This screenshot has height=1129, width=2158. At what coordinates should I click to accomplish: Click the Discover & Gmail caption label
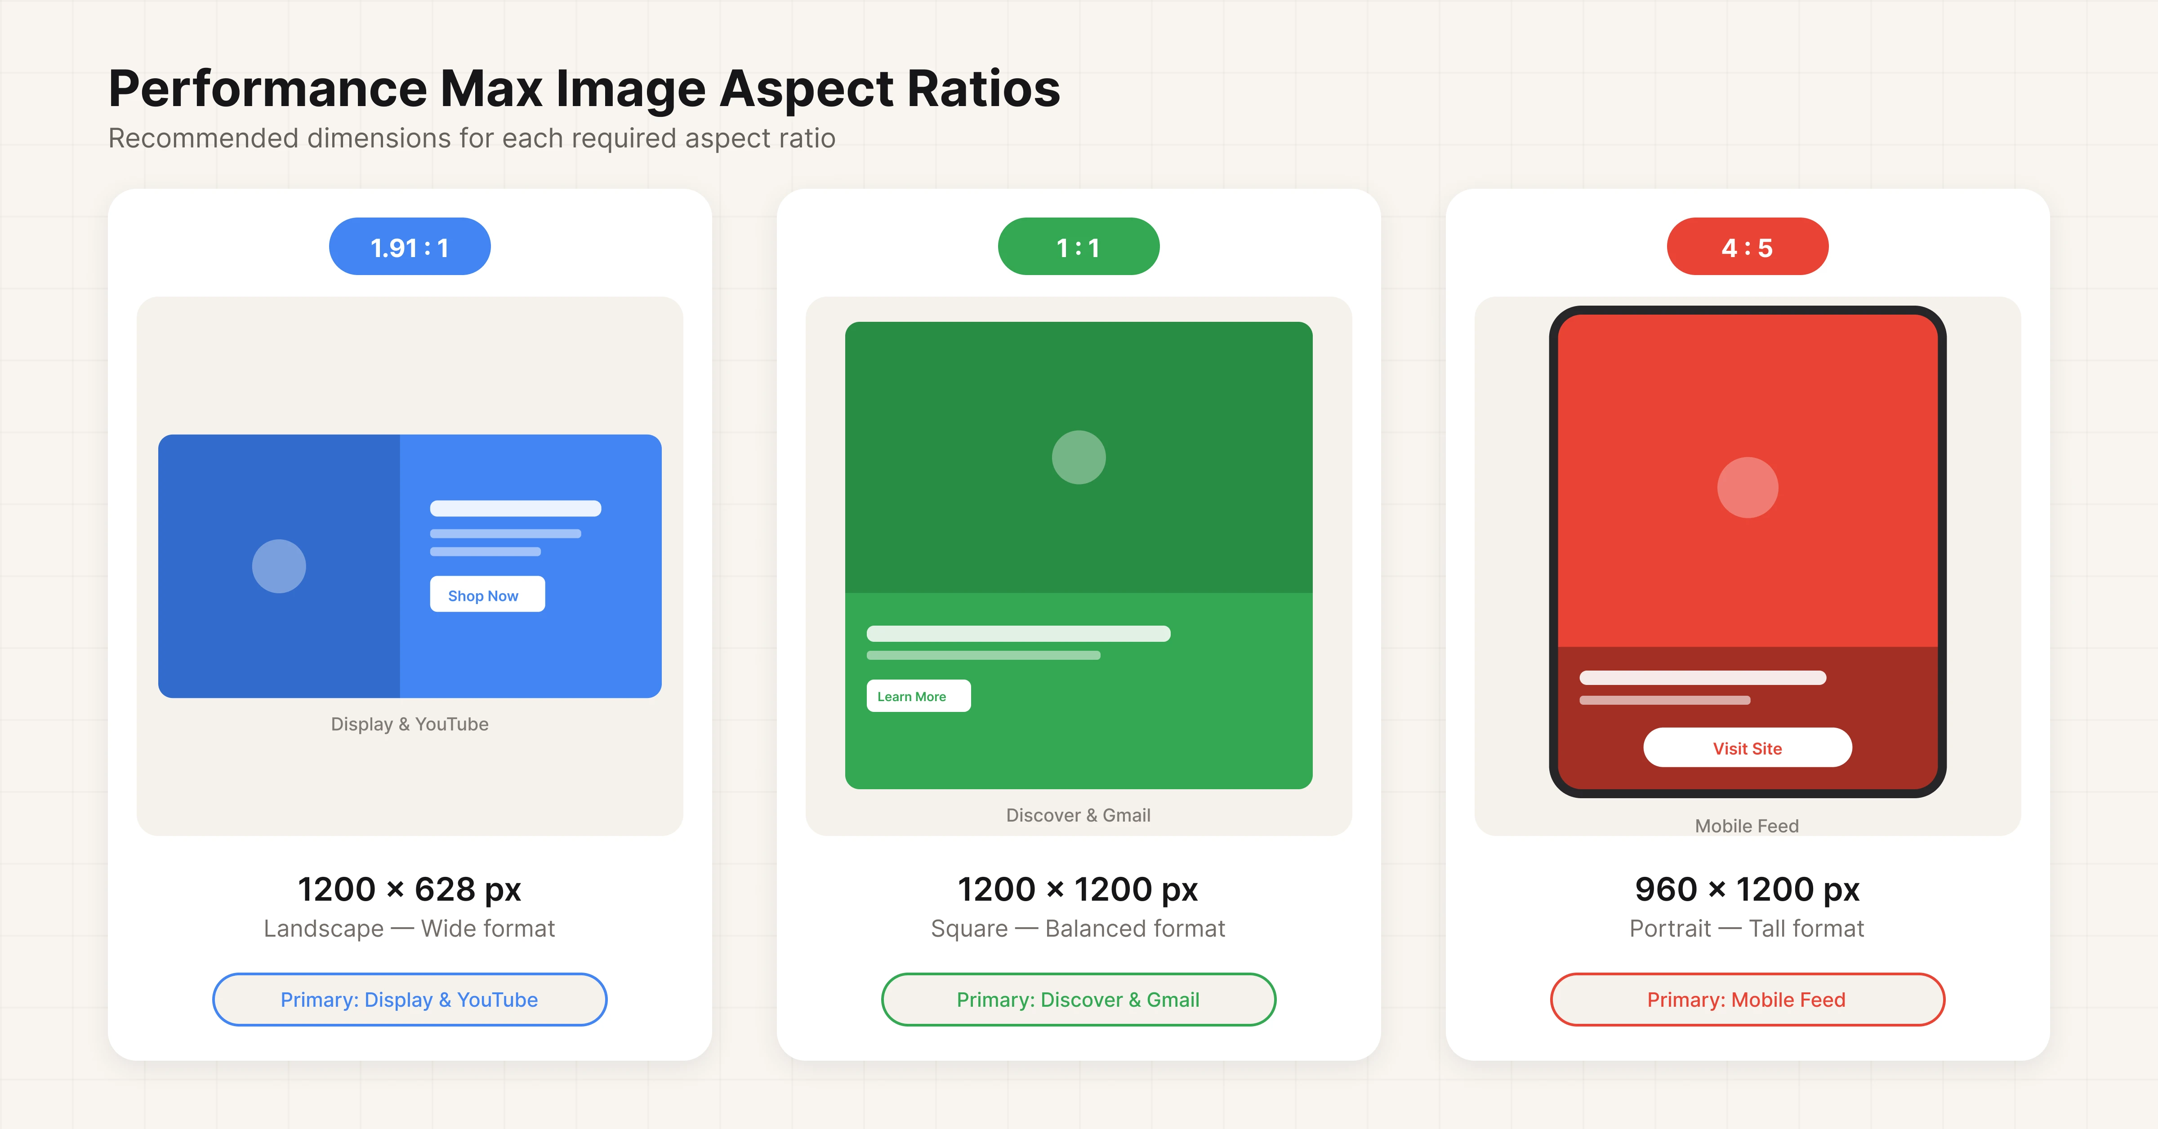point(1078,814)
